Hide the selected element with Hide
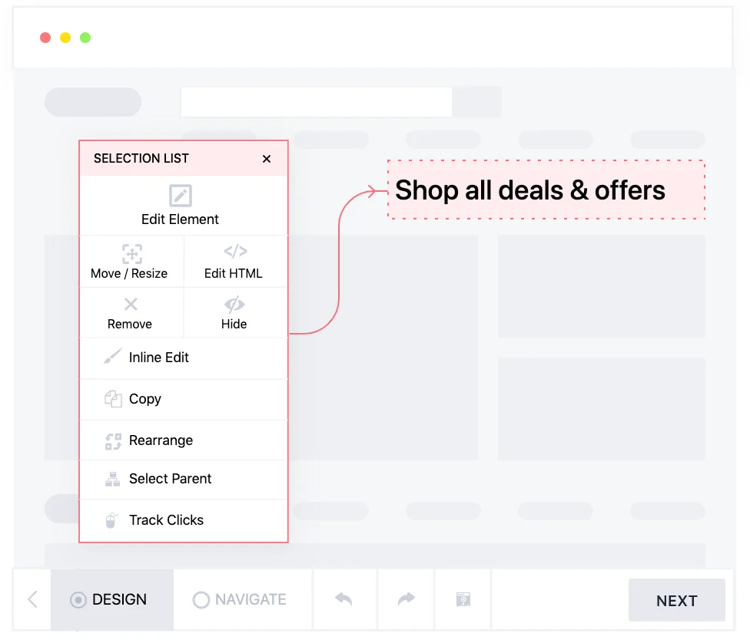This screenshot has width=750, height=643. tap(236, 313)
